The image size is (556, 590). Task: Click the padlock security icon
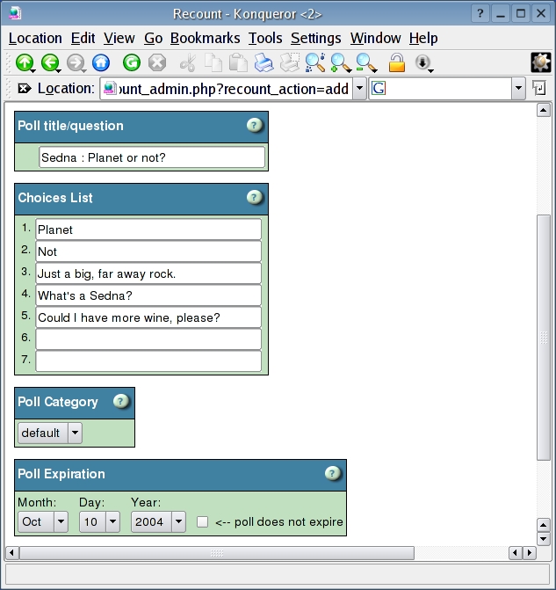397,62
